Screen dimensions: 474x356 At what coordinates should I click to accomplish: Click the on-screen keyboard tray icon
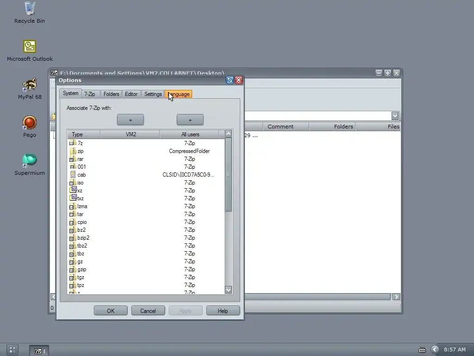(x=422, y=350)
